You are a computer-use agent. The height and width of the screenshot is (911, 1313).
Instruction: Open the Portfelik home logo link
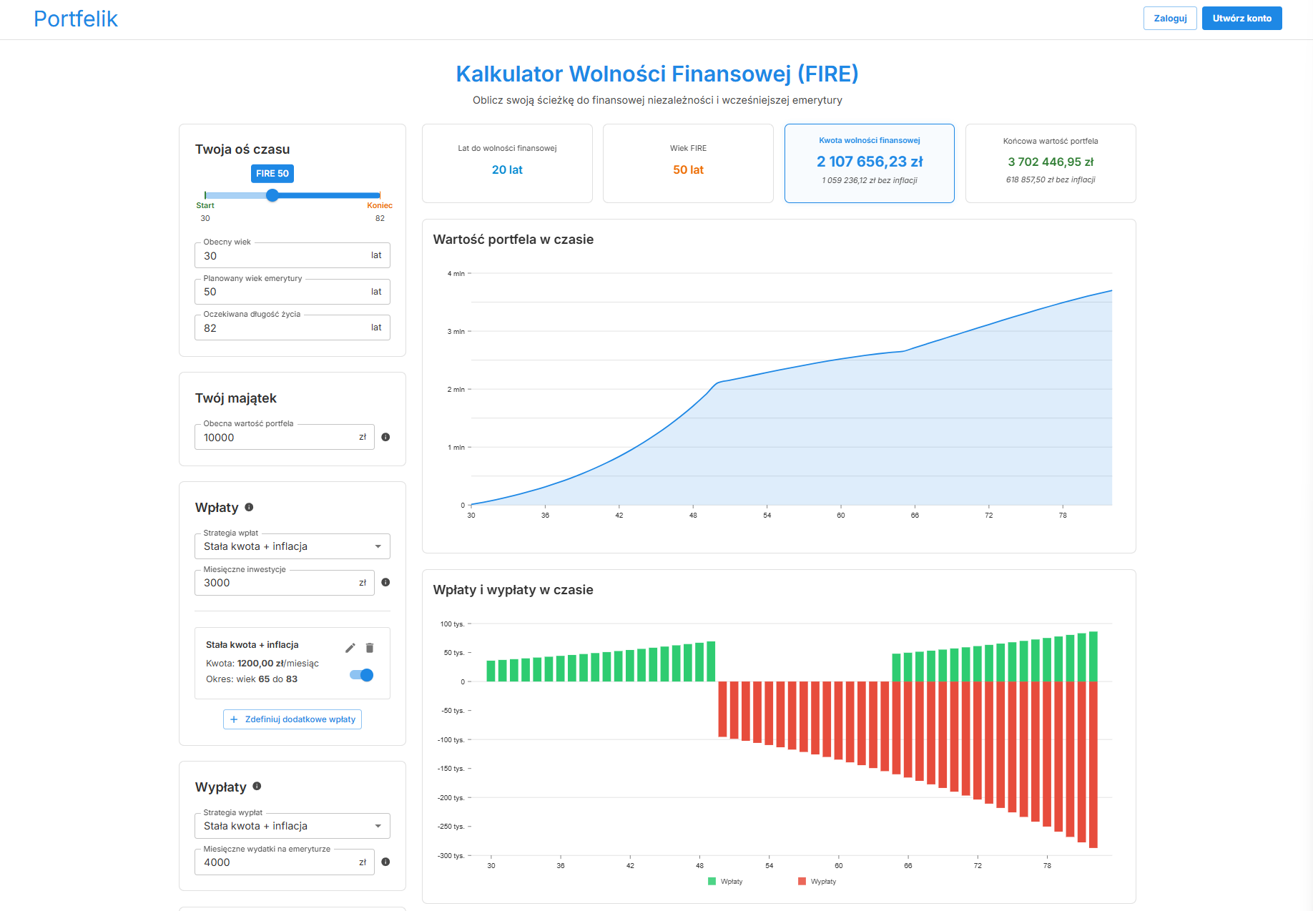(x=76, y=19)
